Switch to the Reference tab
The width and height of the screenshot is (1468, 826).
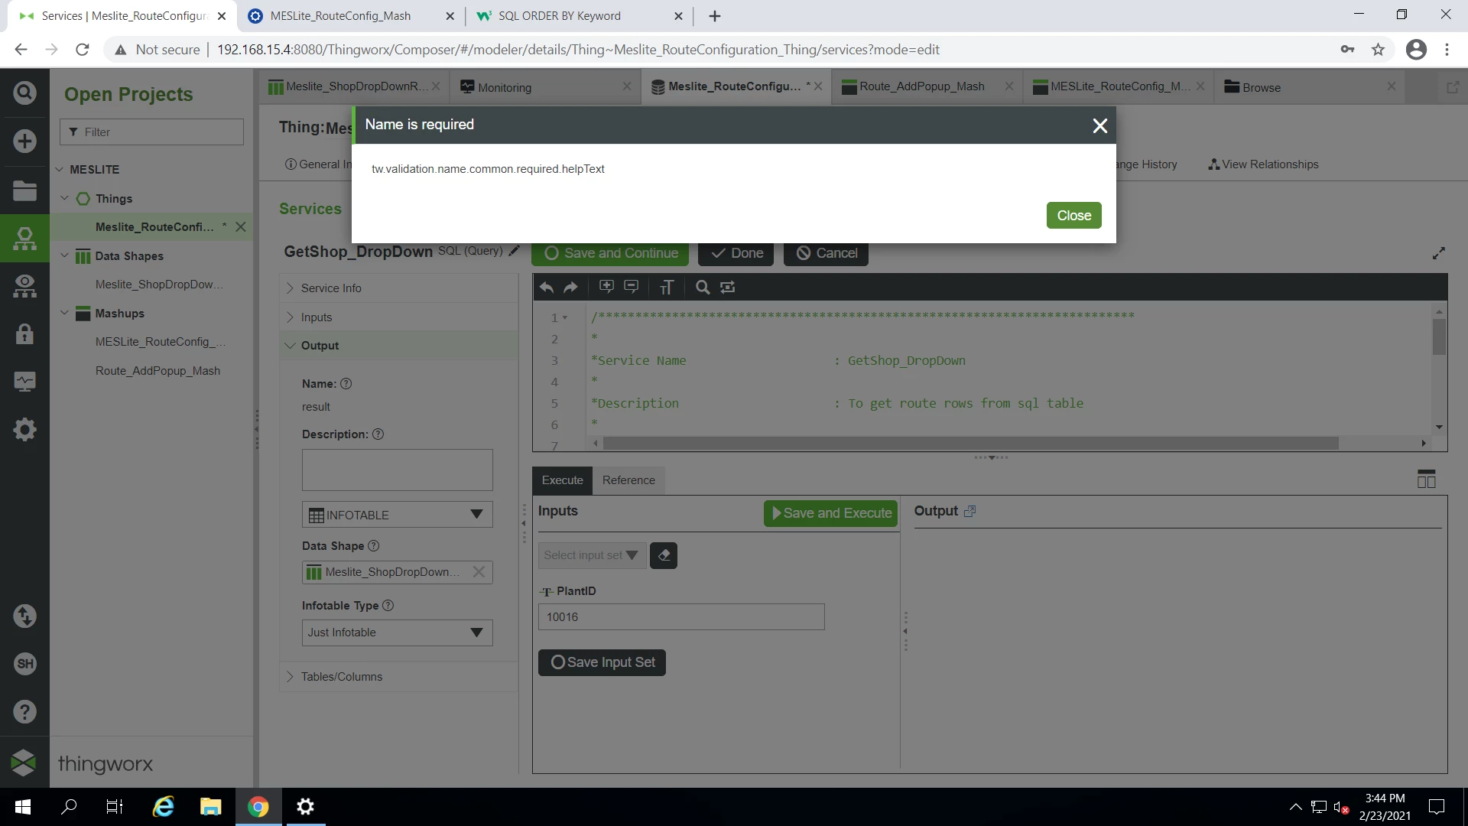(628, 480)
